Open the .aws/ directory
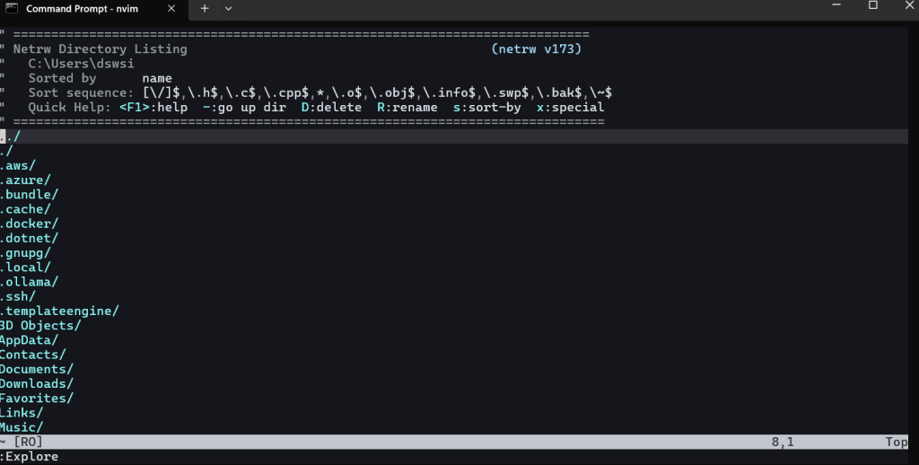The height and width of the screenshot is (465, 919). 18,166
